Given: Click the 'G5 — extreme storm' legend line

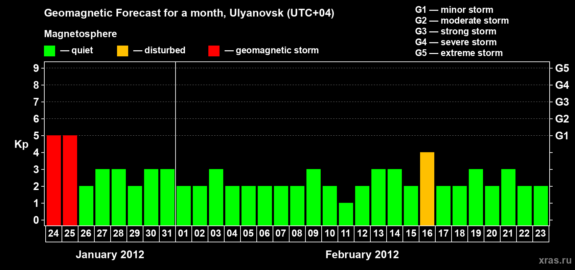Looking at the screenshot, I should click(x=459, y=53).
